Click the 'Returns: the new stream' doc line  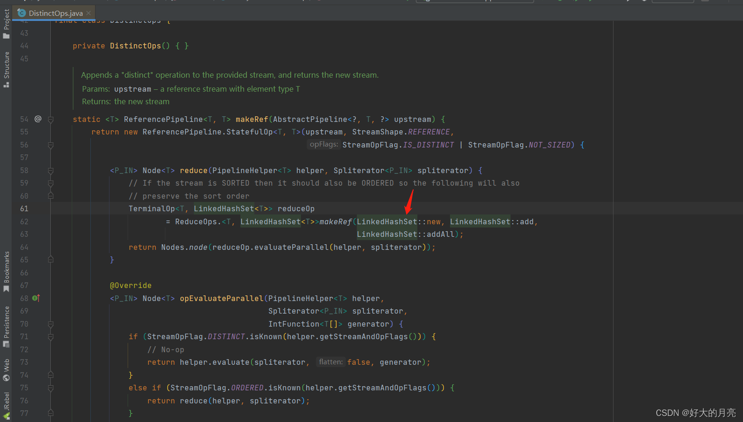(x=126, y=101)
